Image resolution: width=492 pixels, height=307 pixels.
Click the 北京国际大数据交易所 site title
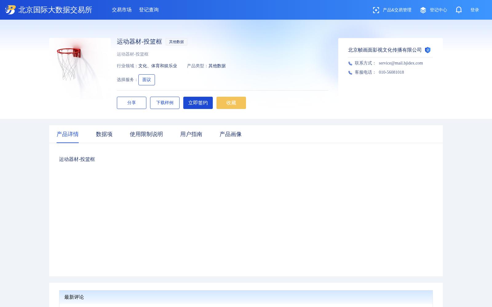pos(55,10)
